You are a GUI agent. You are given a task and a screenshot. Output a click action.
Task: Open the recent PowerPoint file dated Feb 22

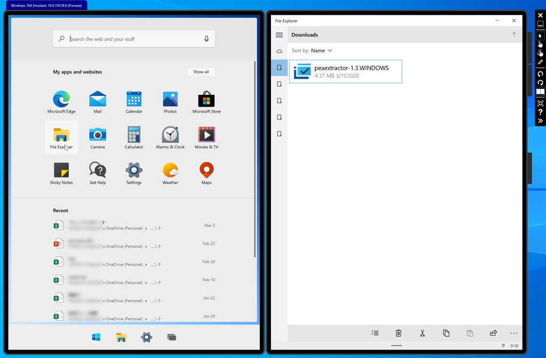point(134,243)
